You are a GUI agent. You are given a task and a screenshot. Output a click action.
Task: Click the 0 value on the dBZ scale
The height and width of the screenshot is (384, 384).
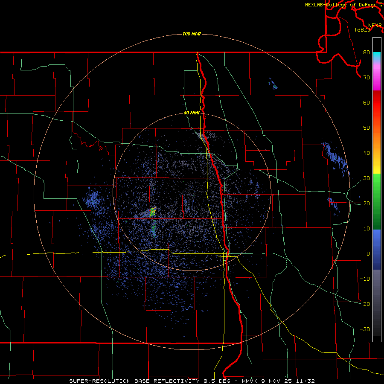pyautogui.click(x=368, y=254)
